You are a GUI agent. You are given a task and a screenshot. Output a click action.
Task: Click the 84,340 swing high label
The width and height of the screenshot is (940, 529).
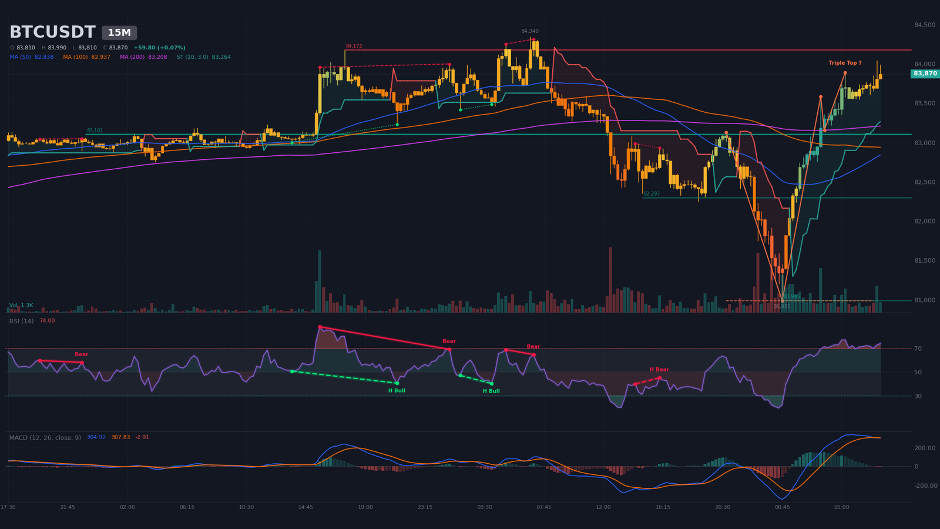tap(530, 31)
